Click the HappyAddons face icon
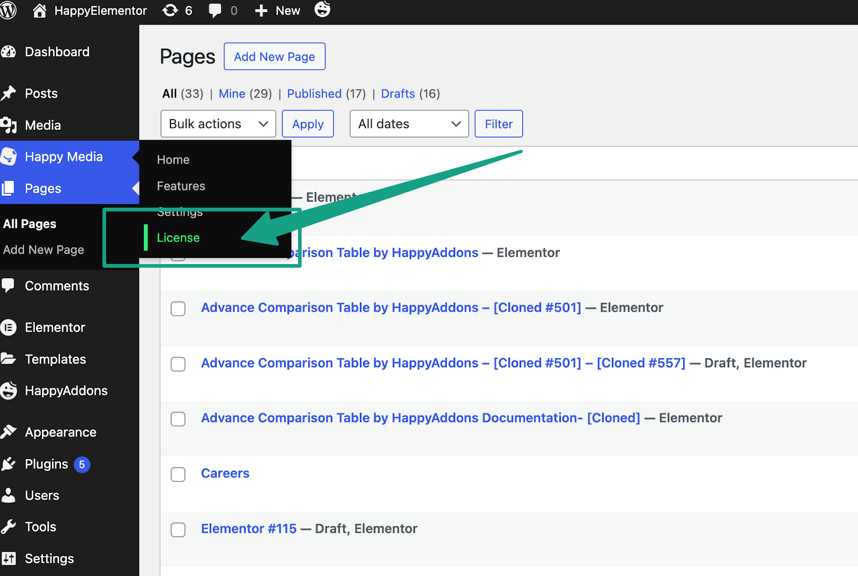 tap(9, 390)
